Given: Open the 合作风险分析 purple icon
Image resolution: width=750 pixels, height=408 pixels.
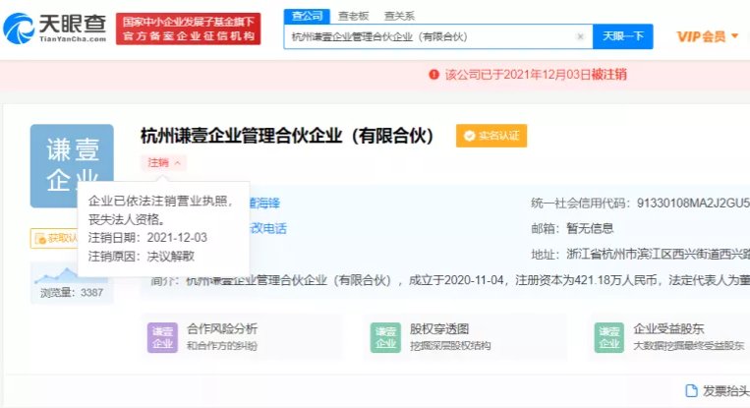Looking at the screenshot, I should click(x=162, y=337).
